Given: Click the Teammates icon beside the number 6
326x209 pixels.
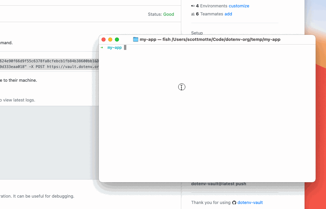Looking at the screenshot, I should 193,14.
